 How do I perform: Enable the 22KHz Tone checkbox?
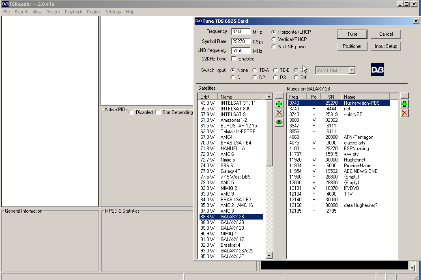coord(234,58)
